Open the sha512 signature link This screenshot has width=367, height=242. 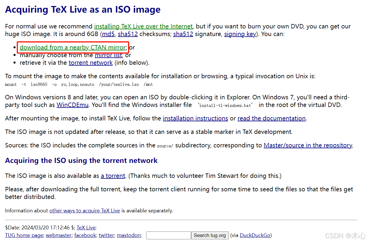(x=183, y=34)
